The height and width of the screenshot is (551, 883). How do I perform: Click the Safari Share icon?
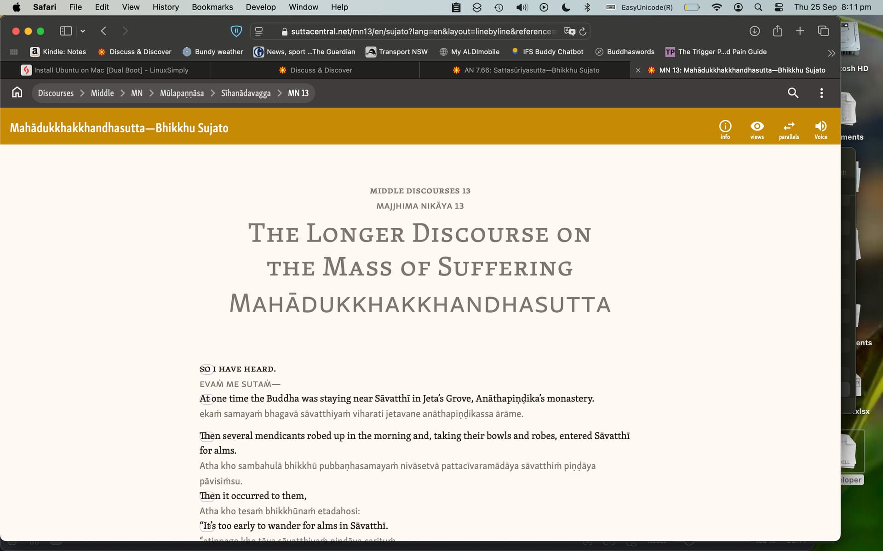[777, 31]
